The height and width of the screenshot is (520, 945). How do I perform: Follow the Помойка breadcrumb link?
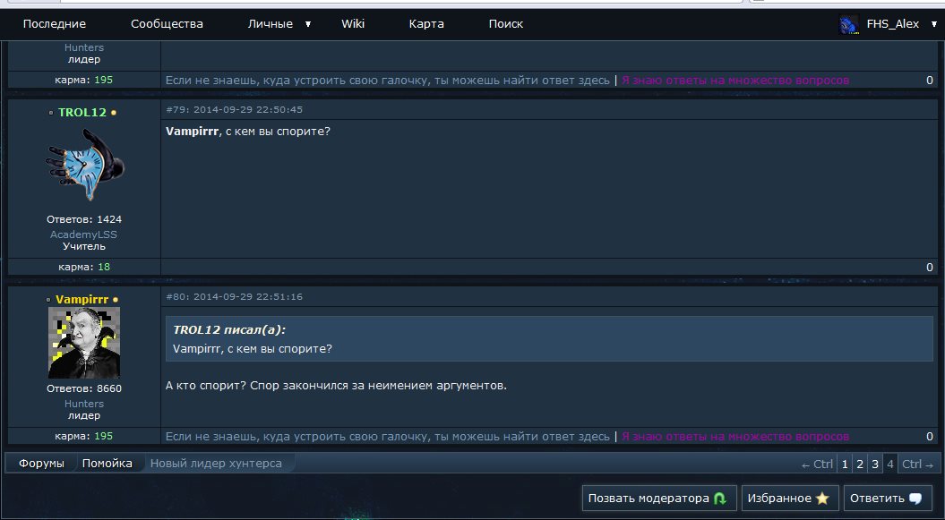click(107, 464)
